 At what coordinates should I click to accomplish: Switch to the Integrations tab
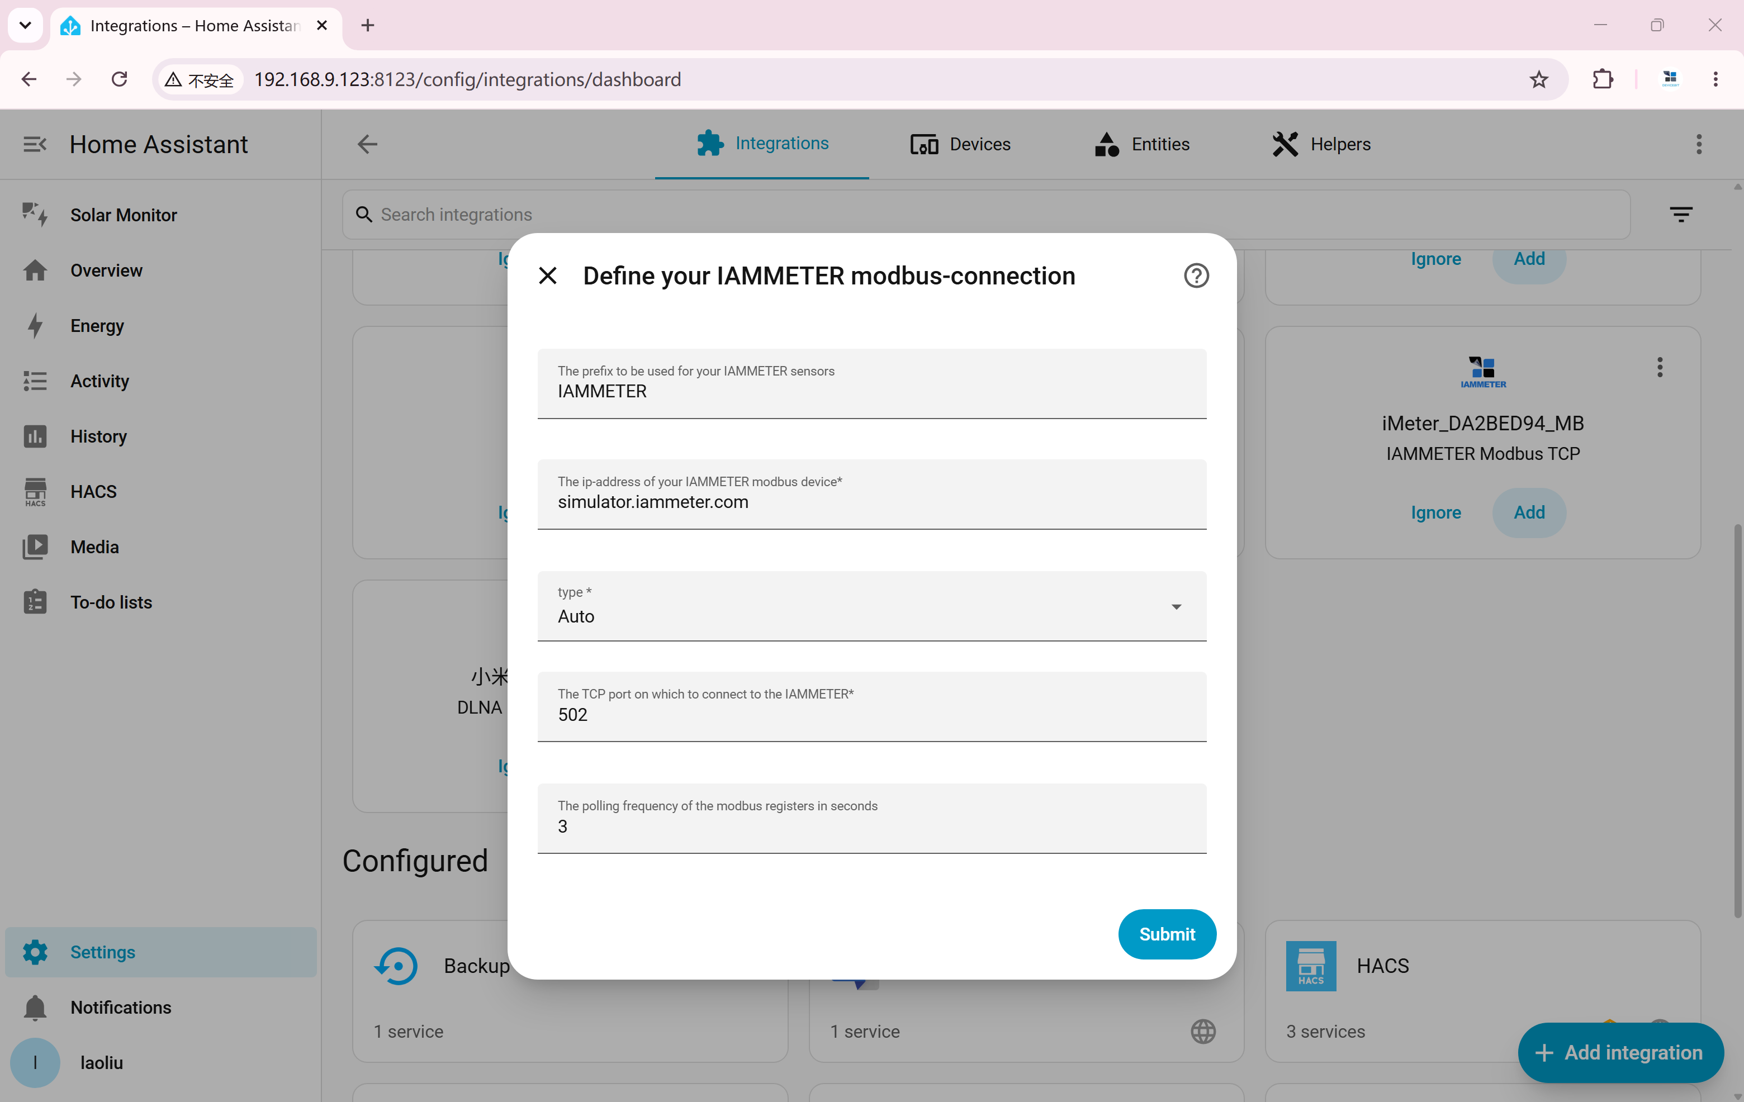point(762,144)
